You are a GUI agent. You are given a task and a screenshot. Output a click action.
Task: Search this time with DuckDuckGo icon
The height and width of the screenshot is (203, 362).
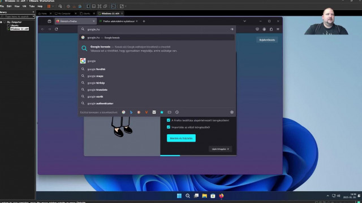[x=139, y=112]
